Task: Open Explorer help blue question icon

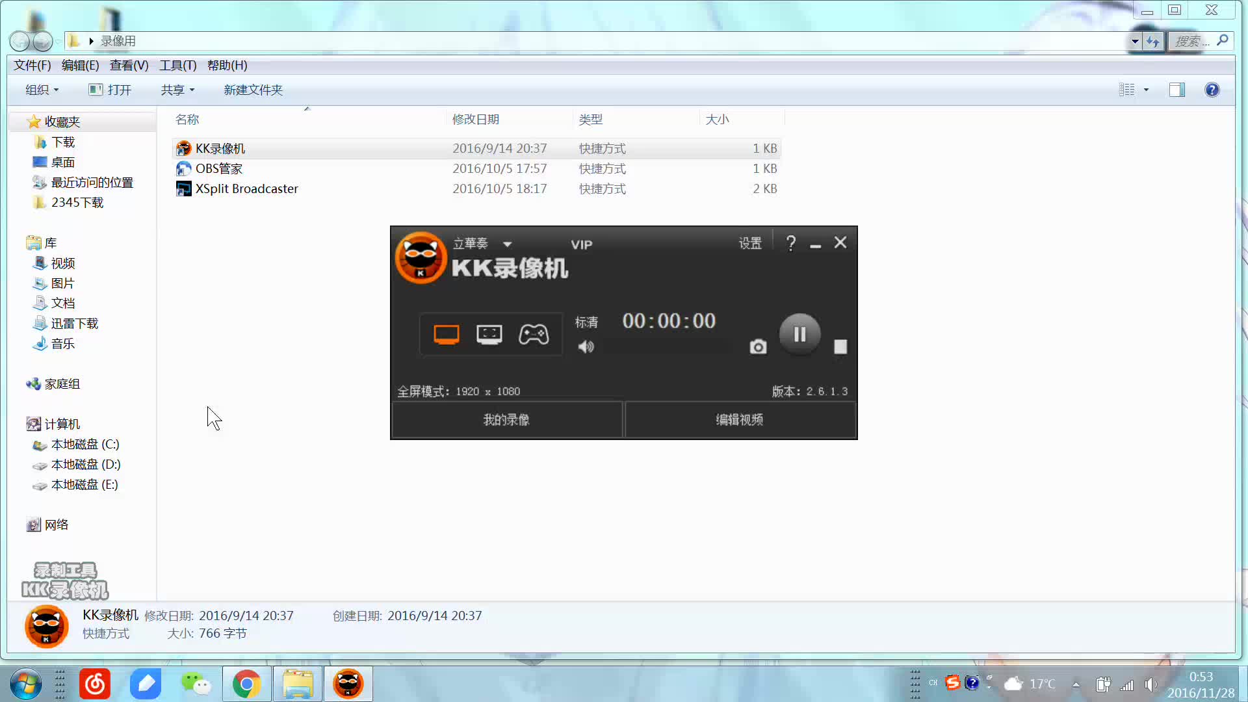Action: click(x=1212, y=90)
